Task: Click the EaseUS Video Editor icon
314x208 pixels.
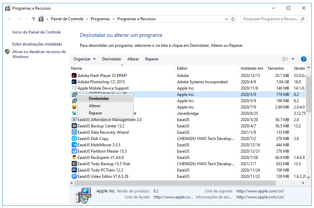Action: click(x=74, y=176)
